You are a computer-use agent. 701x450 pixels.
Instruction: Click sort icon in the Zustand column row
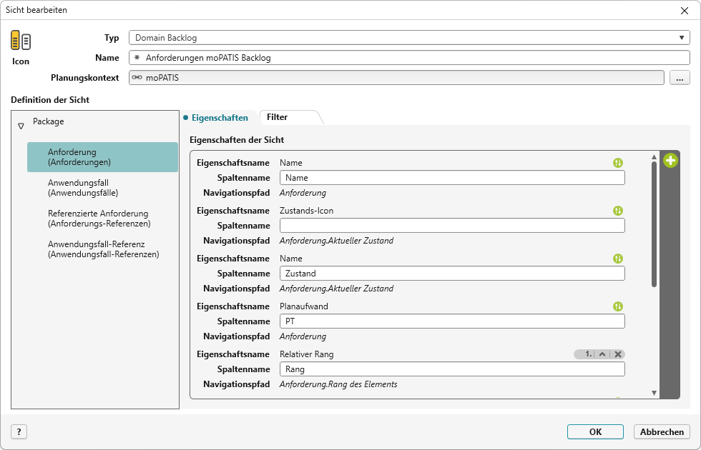point(618,259)
